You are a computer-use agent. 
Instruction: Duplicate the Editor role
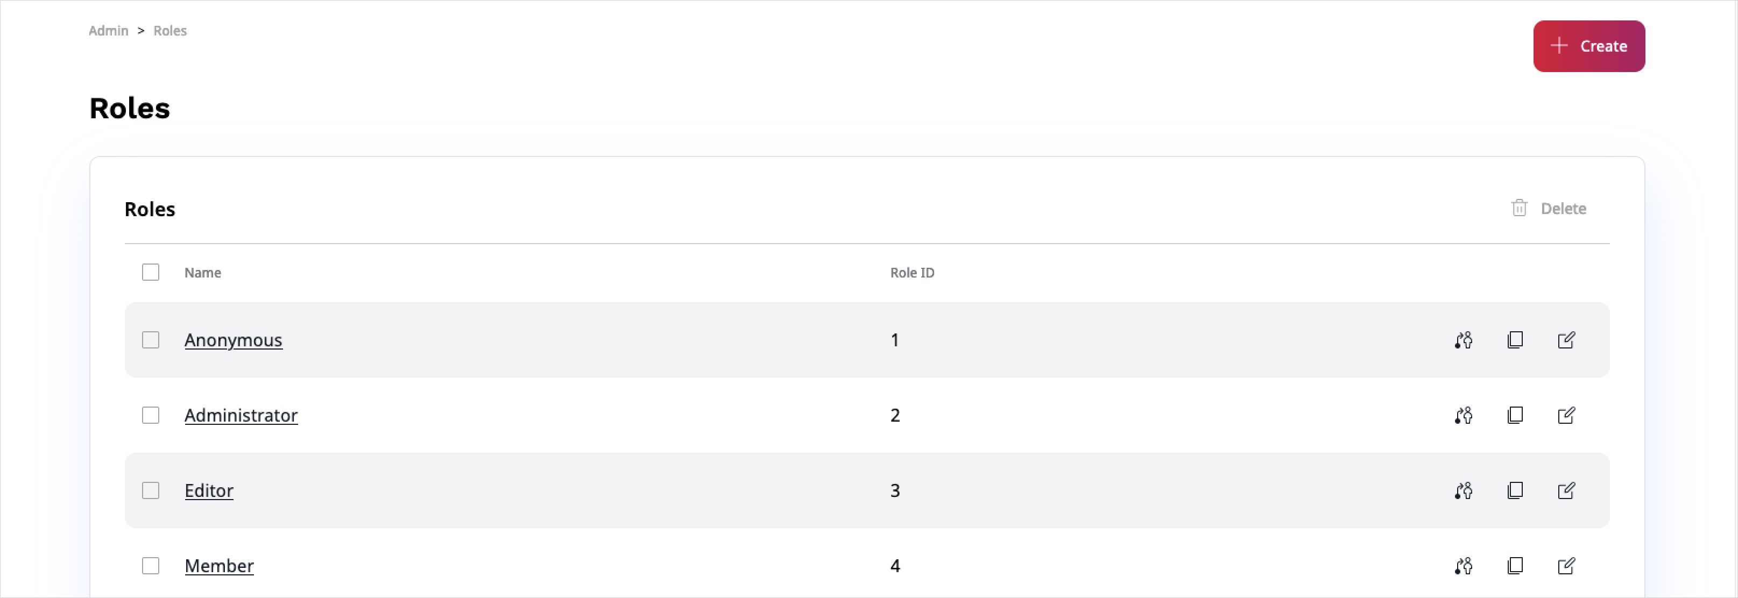pyautogui.click(x=1515, y=491)
